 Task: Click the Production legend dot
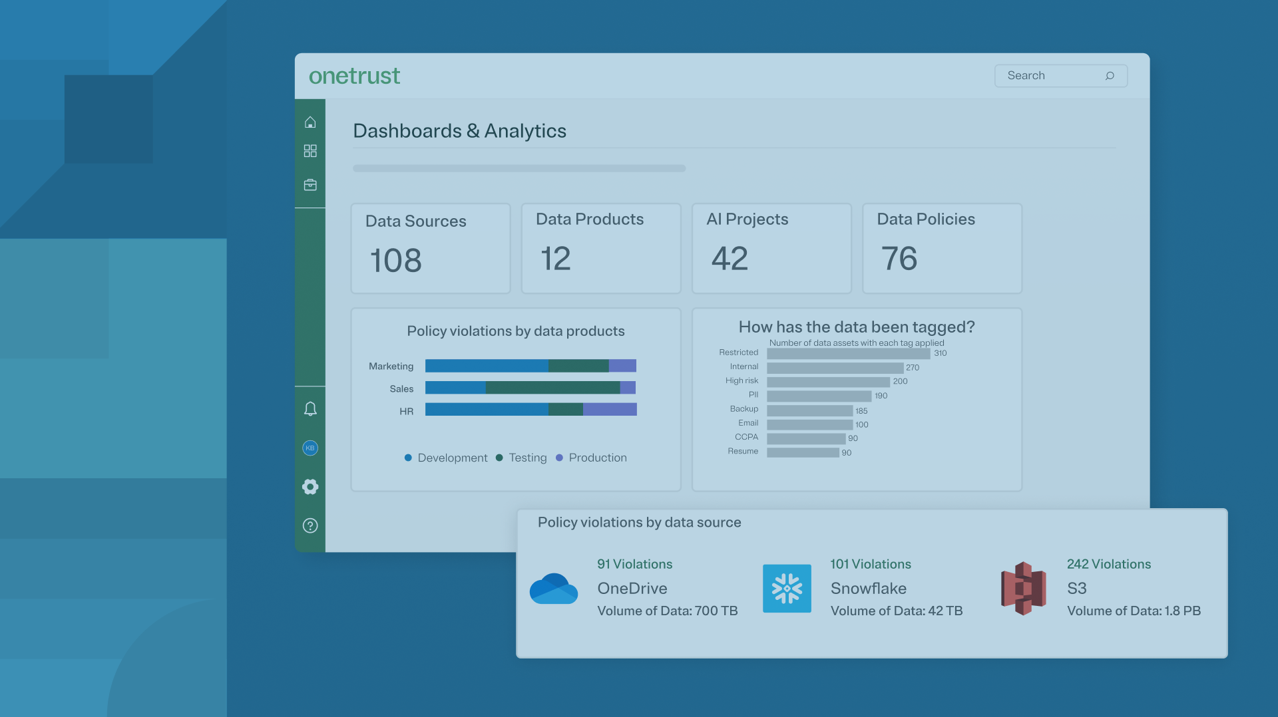[x=559, y=458]
